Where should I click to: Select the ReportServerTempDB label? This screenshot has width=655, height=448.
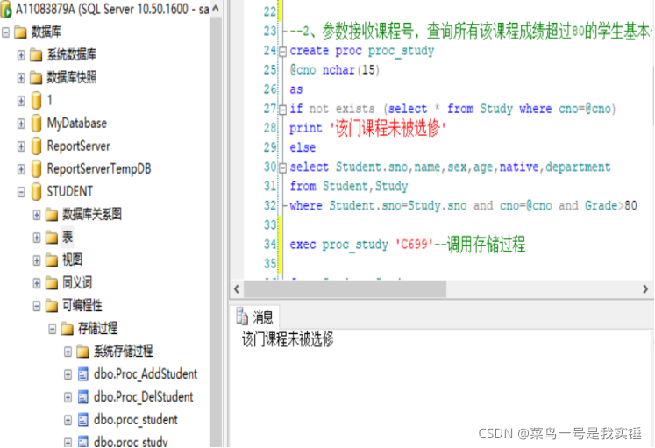click(x=99, y=168)
